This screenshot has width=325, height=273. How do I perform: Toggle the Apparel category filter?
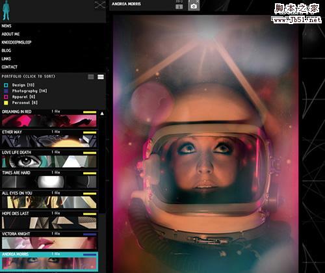click(x=19, y=97)
